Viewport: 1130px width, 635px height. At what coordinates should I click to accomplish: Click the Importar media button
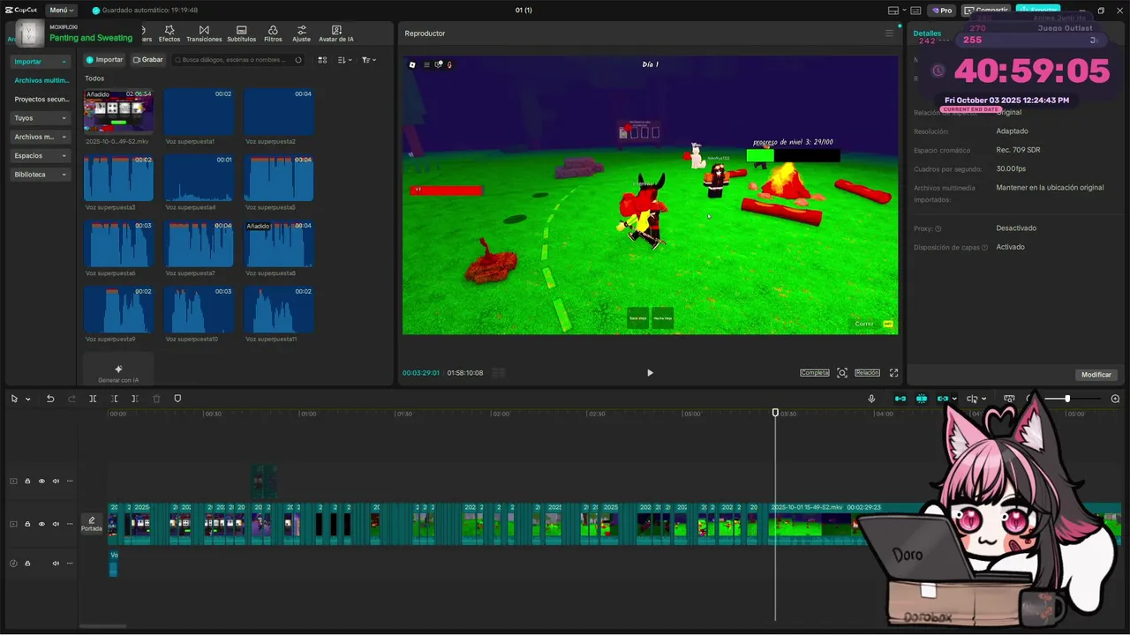point(105,60)
